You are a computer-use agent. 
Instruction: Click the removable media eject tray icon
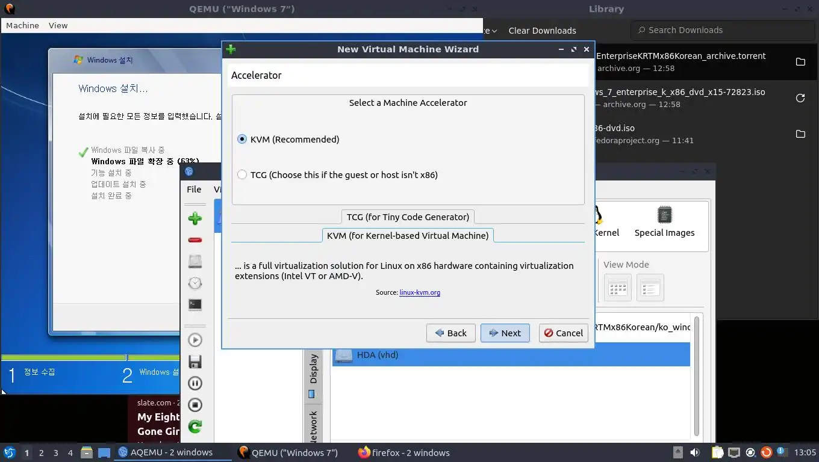677,452
